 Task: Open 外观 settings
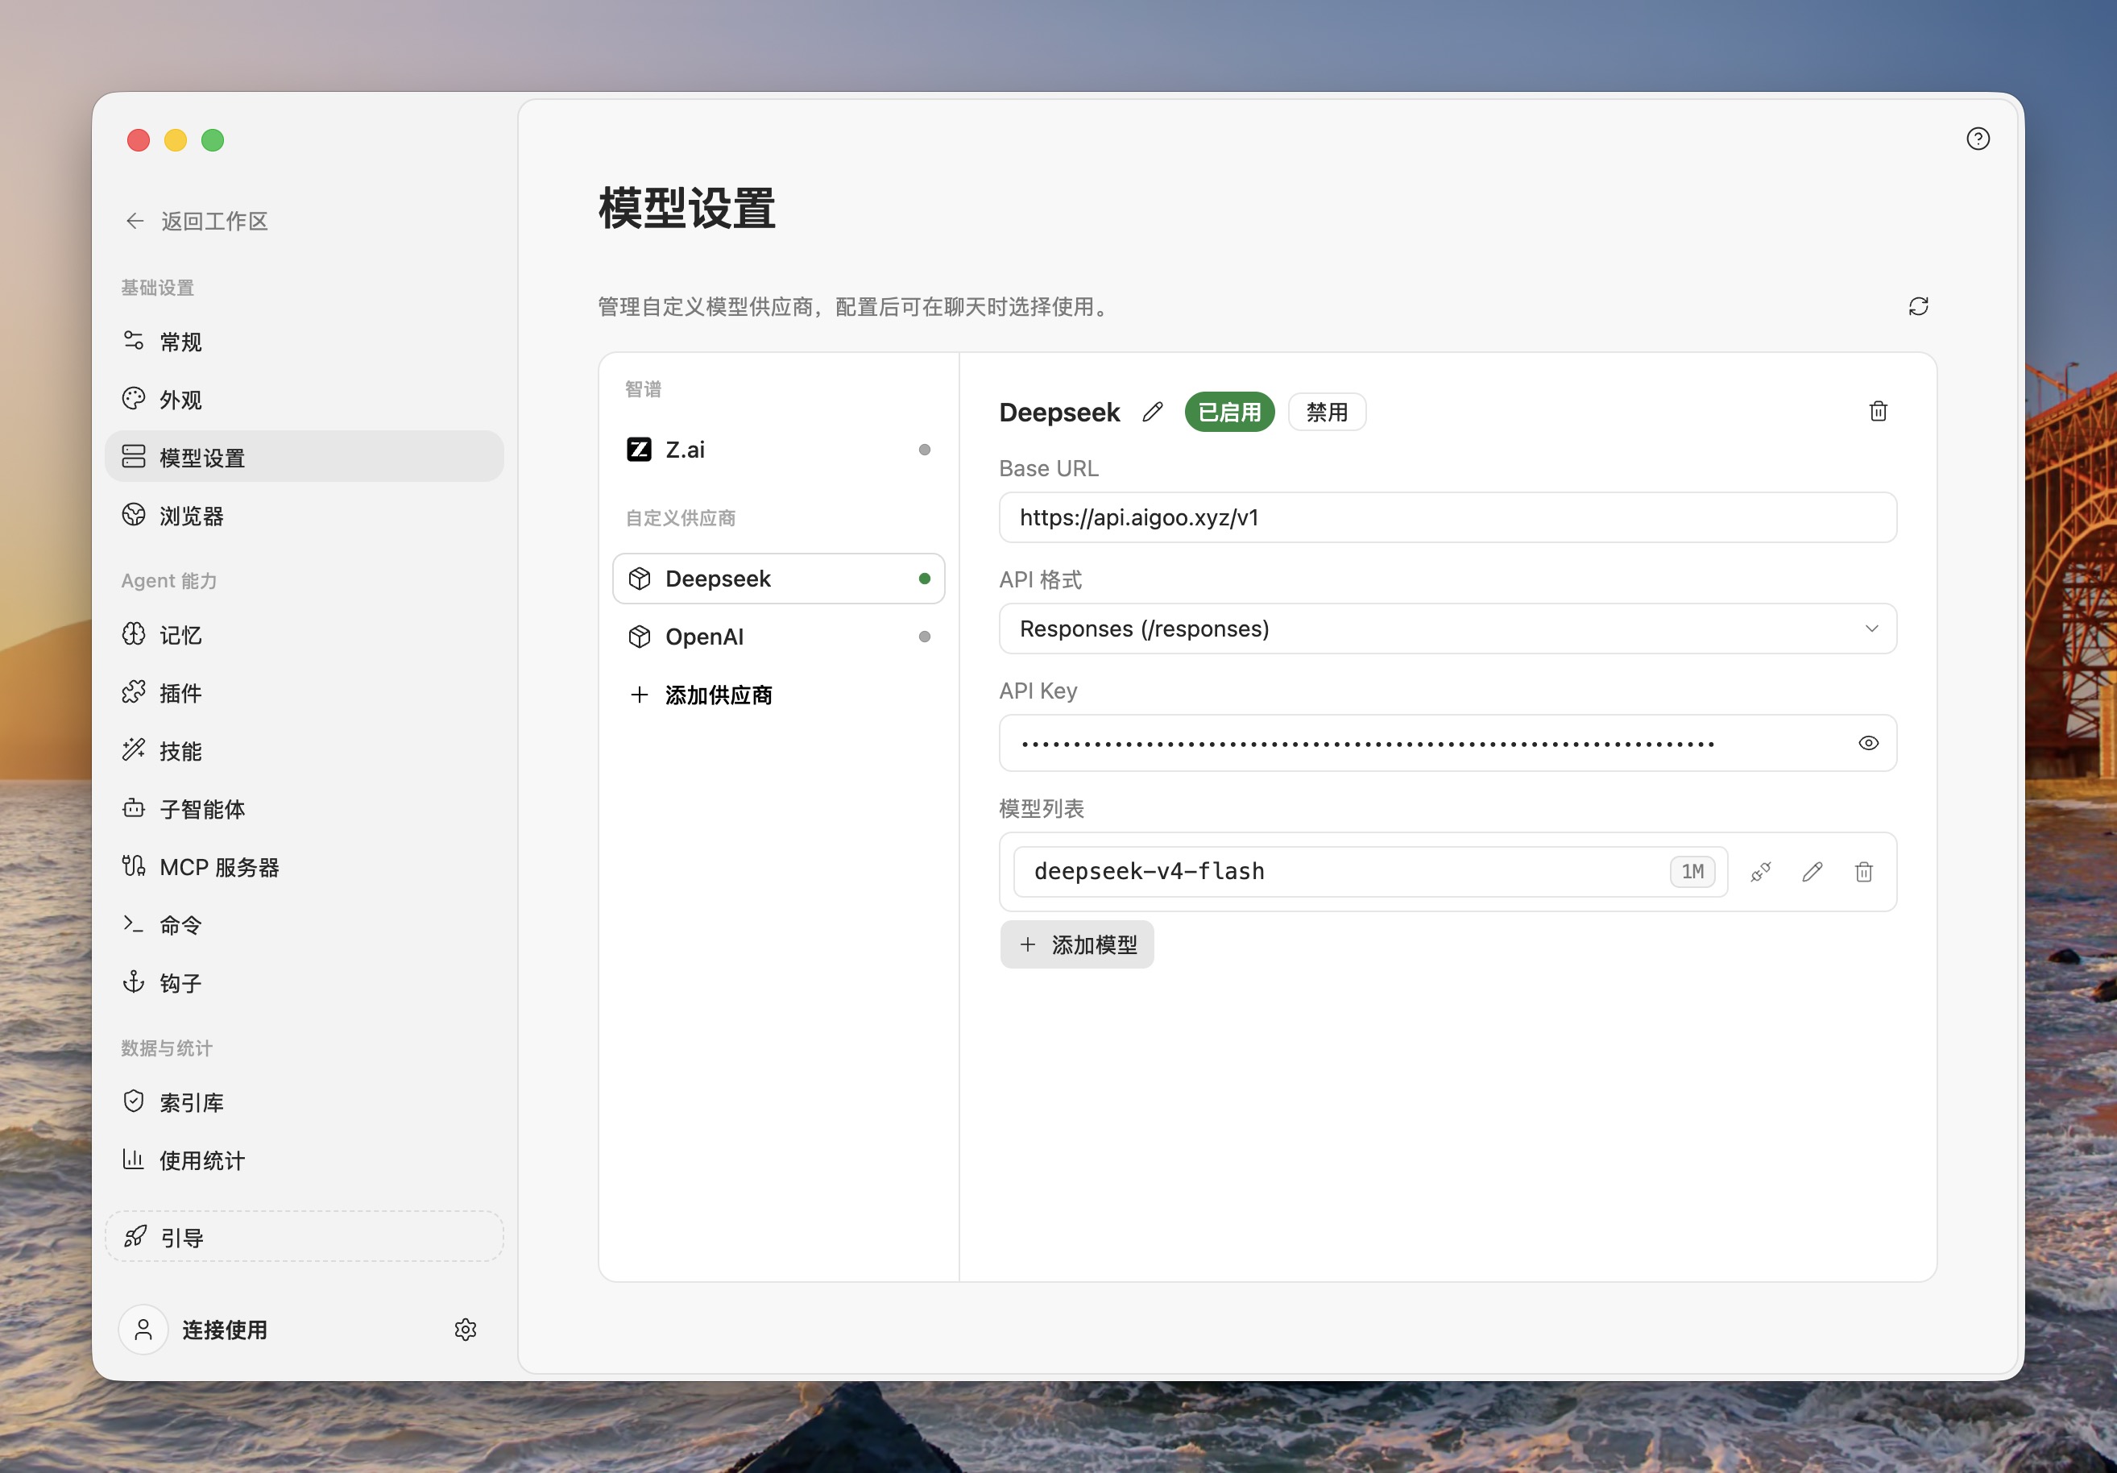point(304,400)
